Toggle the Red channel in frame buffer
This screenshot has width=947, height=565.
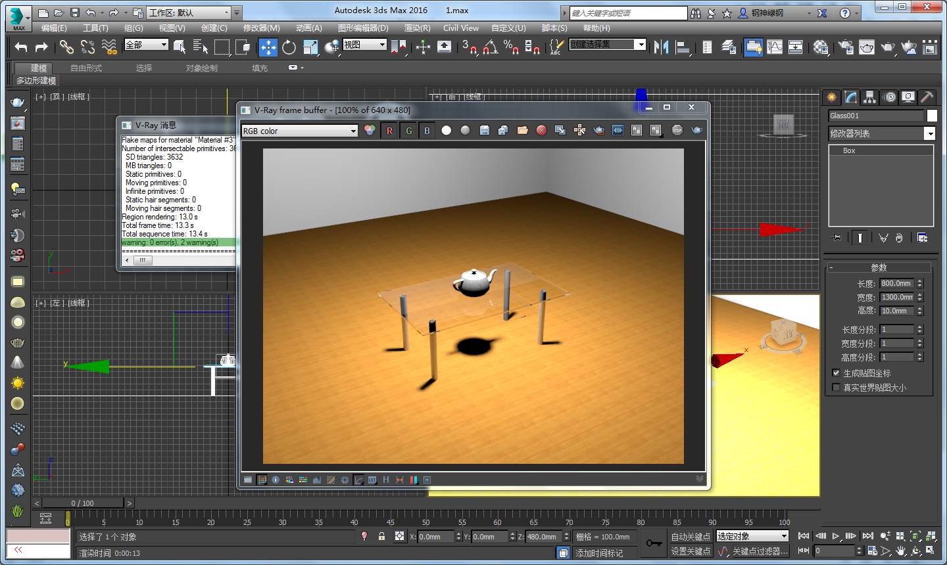point(389,130)
